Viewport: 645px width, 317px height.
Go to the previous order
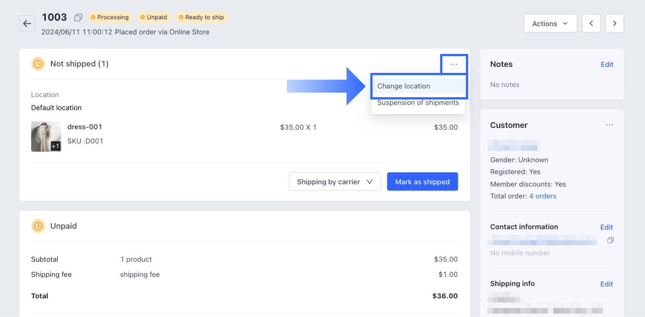pyautogui.click(x=591, y=24)
